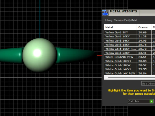Click the 33.41 grams value
155x116 pixels.
[142, 53]
